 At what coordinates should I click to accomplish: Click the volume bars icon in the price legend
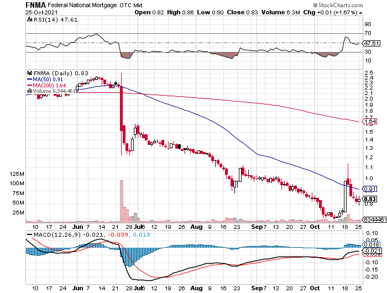(x=29, y=91)
